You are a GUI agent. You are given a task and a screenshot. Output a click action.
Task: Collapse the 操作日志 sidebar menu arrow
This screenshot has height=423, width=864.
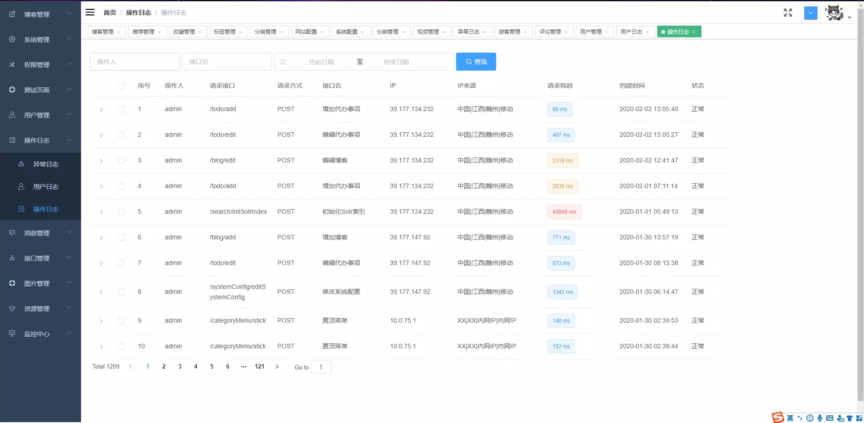tap(69, 140)
